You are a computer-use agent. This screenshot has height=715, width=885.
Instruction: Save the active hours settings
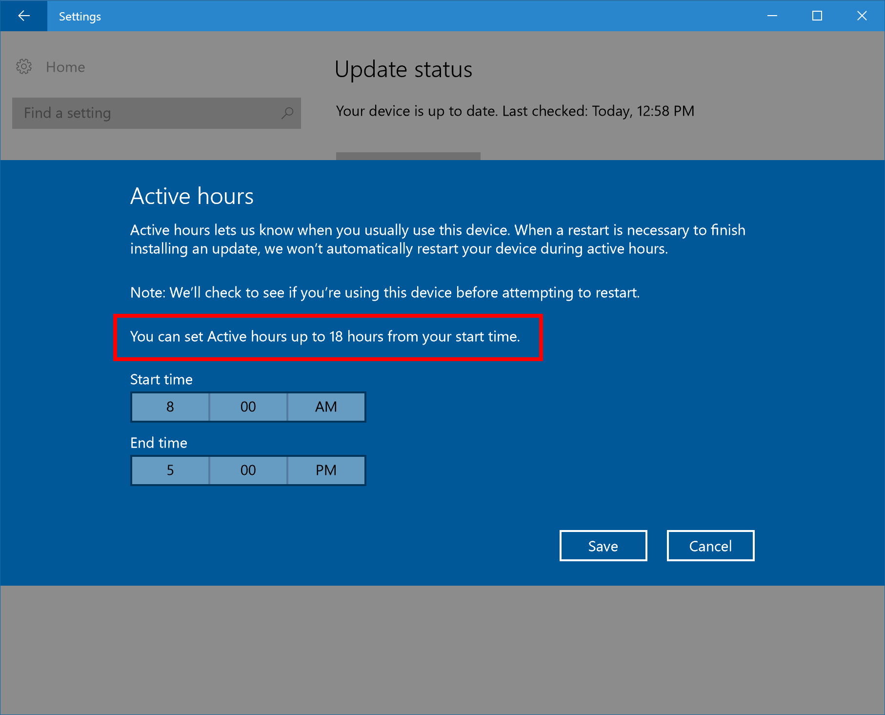[603, 546]
